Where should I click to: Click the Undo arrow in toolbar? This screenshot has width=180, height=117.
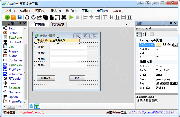point(27,17)
